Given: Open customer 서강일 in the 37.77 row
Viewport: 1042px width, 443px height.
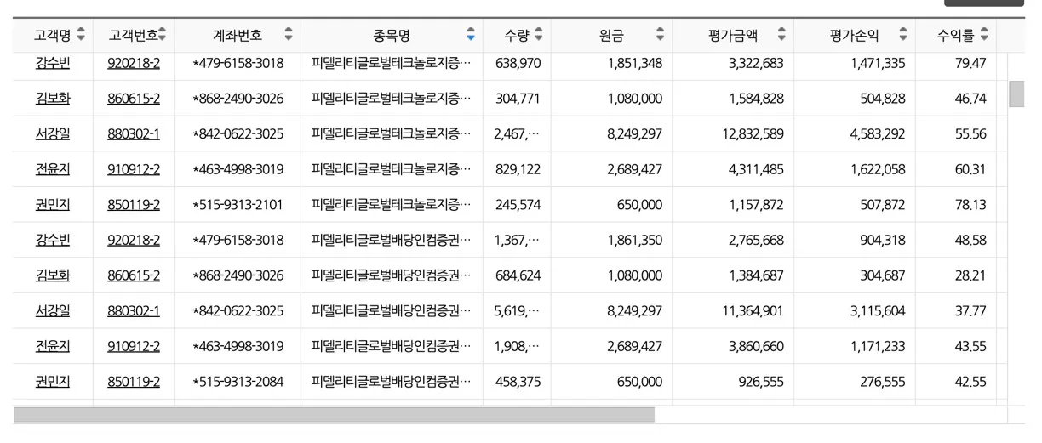Looking at the screenshot, I should [53, 311].
